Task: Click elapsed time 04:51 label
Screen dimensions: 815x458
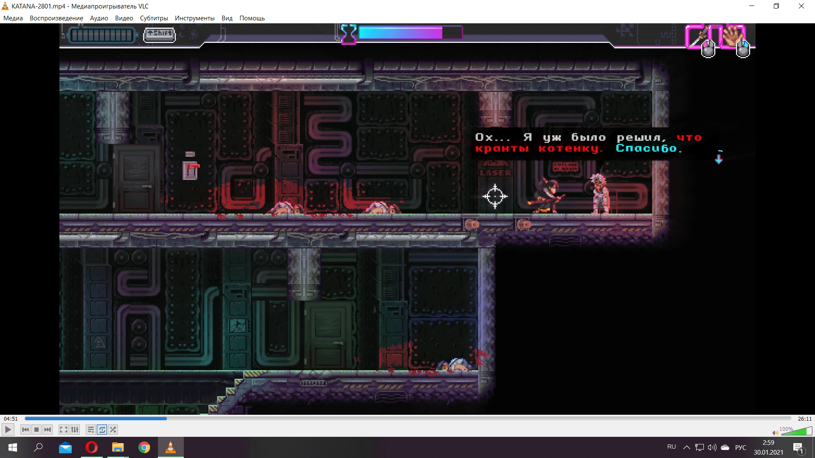Action: [x=11, y=419]
